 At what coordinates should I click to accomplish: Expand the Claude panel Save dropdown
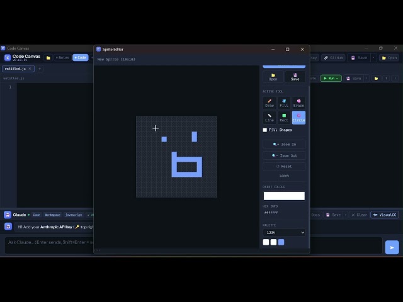pyautogui.click(x=346, y=215)
